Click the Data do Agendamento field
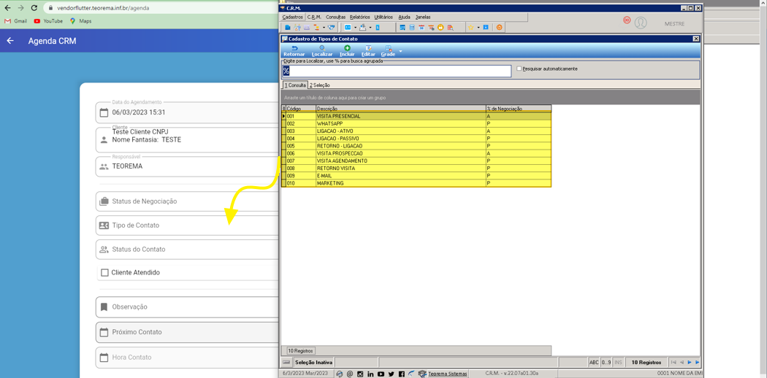 pyautogui.click(x=188, y=112)
